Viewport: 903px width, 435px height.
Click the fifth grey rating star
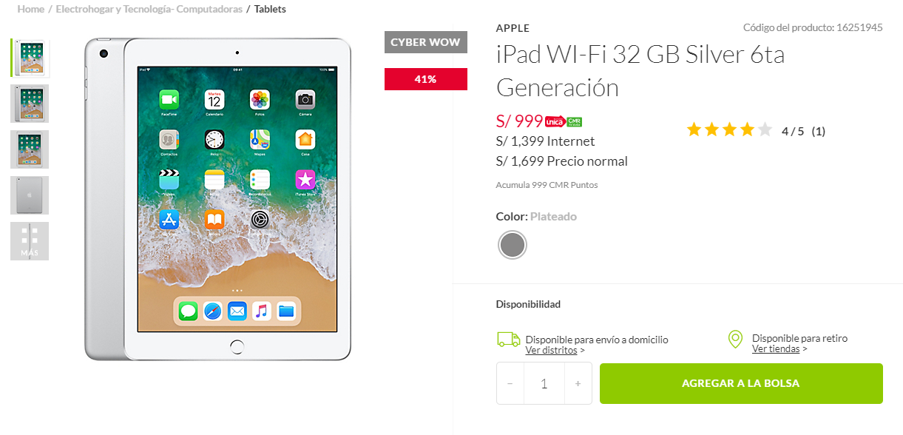coord(765,130)
